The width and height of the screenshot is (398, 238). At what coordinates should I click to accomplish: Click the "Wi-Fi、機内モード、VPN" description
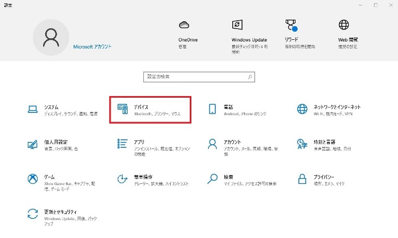coord(333,114)
